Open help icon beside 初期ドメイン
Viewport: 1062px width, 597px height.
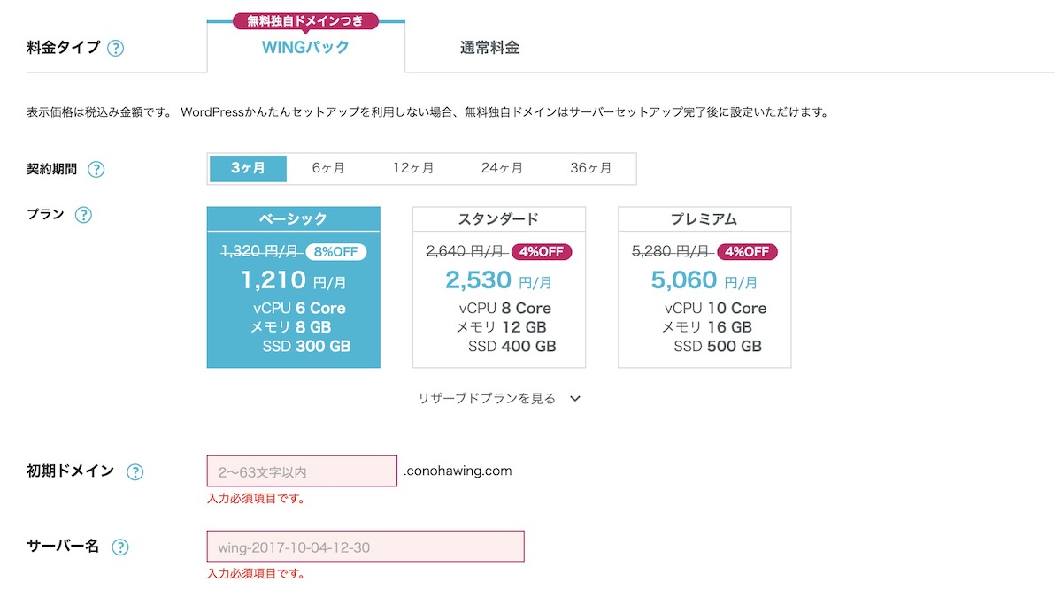[x=135, y=471]
